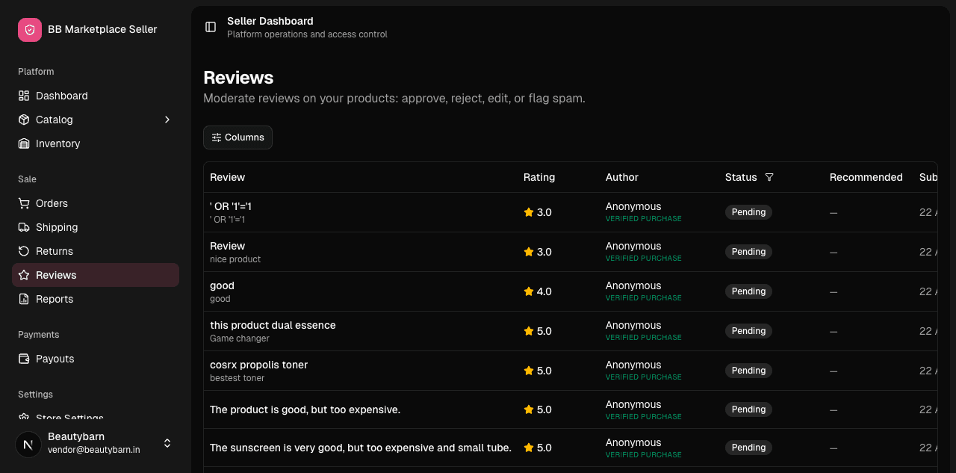Click Verified Purchase label in the bestest toner row

[644, 377]
